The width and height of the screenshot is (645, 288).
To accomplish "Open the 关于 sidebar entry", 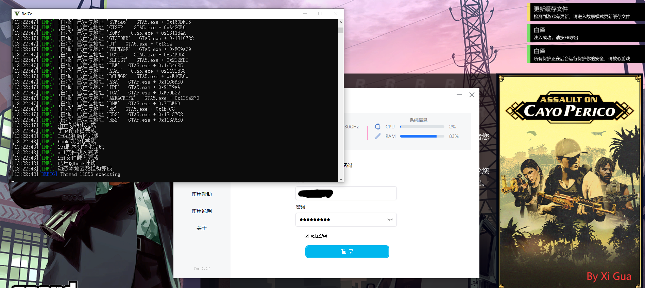I will click(x=201, y=228).
